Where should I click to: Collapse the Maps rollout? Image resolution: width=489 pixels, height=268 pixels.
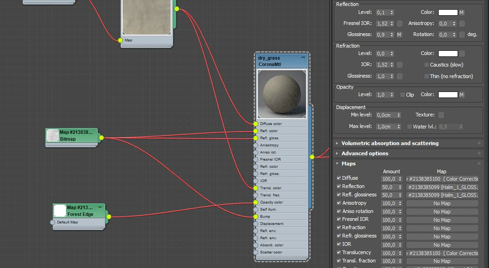(x=348, y=164)
